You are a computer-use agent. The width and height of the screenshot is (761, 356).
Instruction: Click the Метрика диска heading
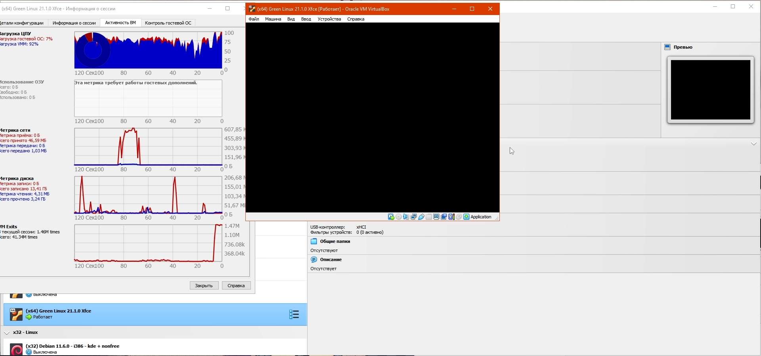pyautogui.click(x=17, y=178)
